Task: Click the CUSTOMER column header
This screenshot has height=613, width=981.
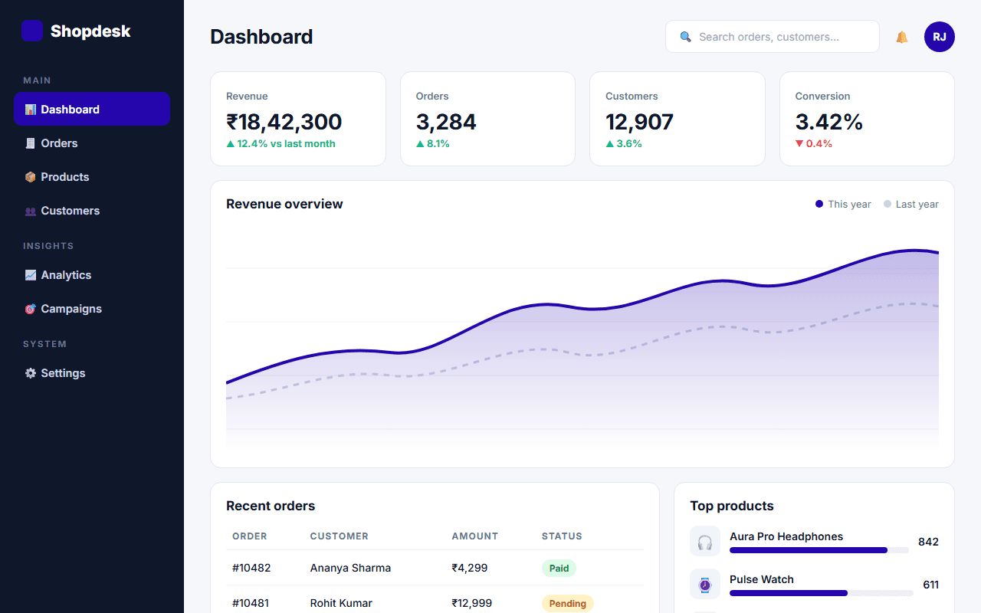Action: pos(340,536)
